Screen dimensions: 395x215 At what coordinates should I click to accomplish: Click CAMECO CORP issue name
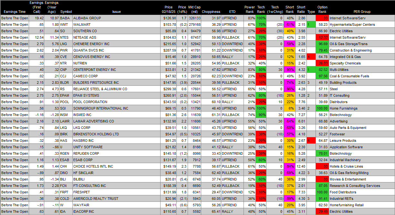pos(86,76)
